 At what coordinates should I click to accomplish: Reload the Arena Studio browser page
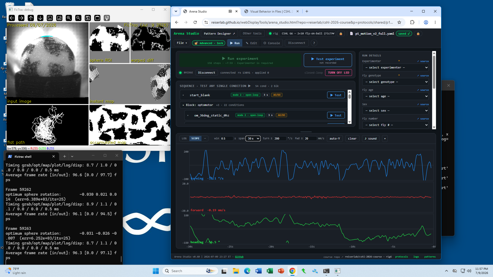tap(195, 22)
